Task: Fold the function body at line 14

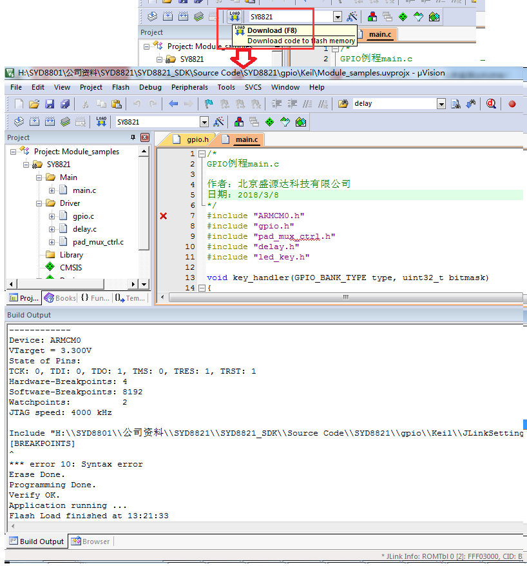Action: [202, 288]
